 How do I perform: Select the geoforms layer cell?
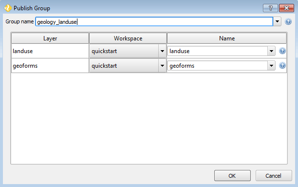coord(50,66)
